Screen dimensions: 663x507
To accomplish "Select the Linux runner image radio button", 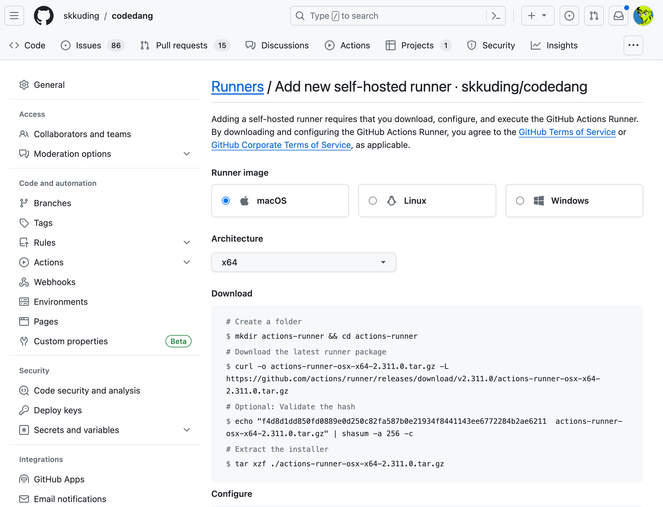I will 372,201.
